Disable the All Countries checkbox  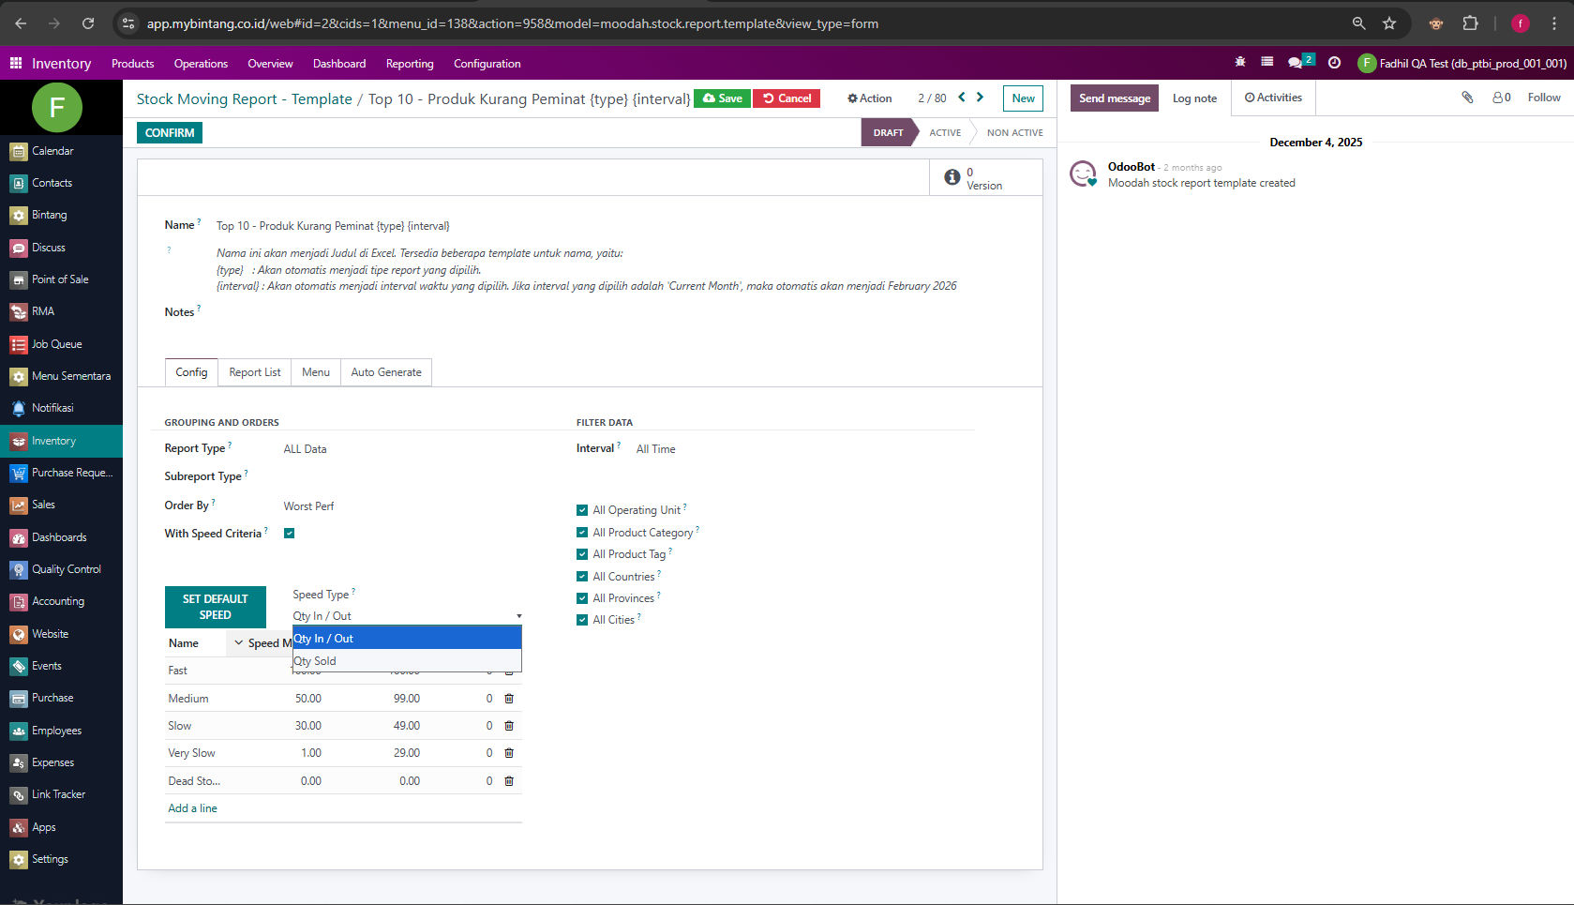click(582, 577)
